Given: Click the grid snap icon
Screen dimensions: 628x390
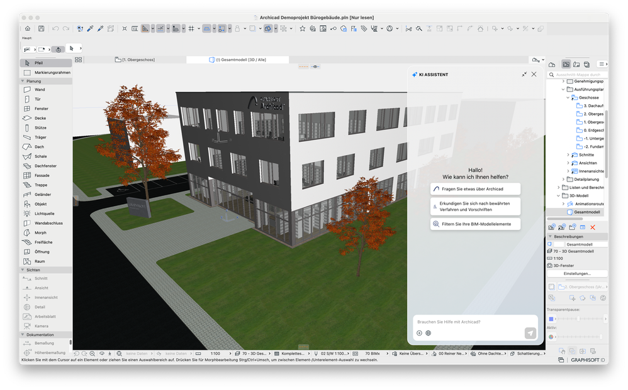Looking at the screenshot, I should click(x=191, y=28).
